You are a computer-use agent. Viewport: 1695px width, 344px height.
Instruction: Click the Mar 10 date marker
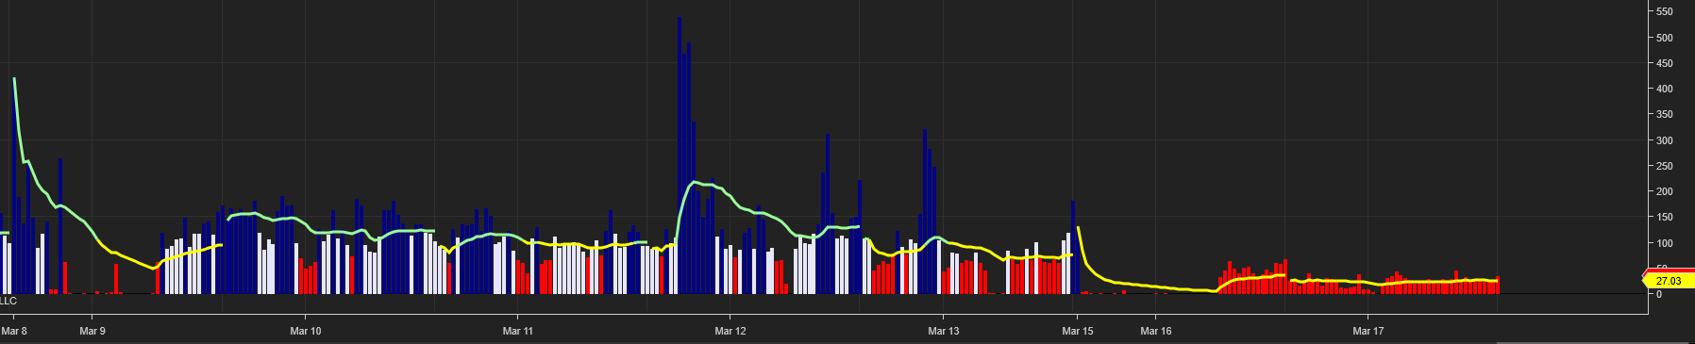(x=306, y=331)
